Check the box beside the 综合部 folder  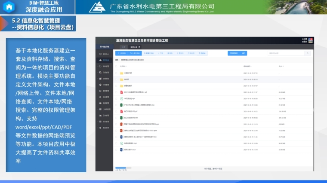click(x=116, y=79)
